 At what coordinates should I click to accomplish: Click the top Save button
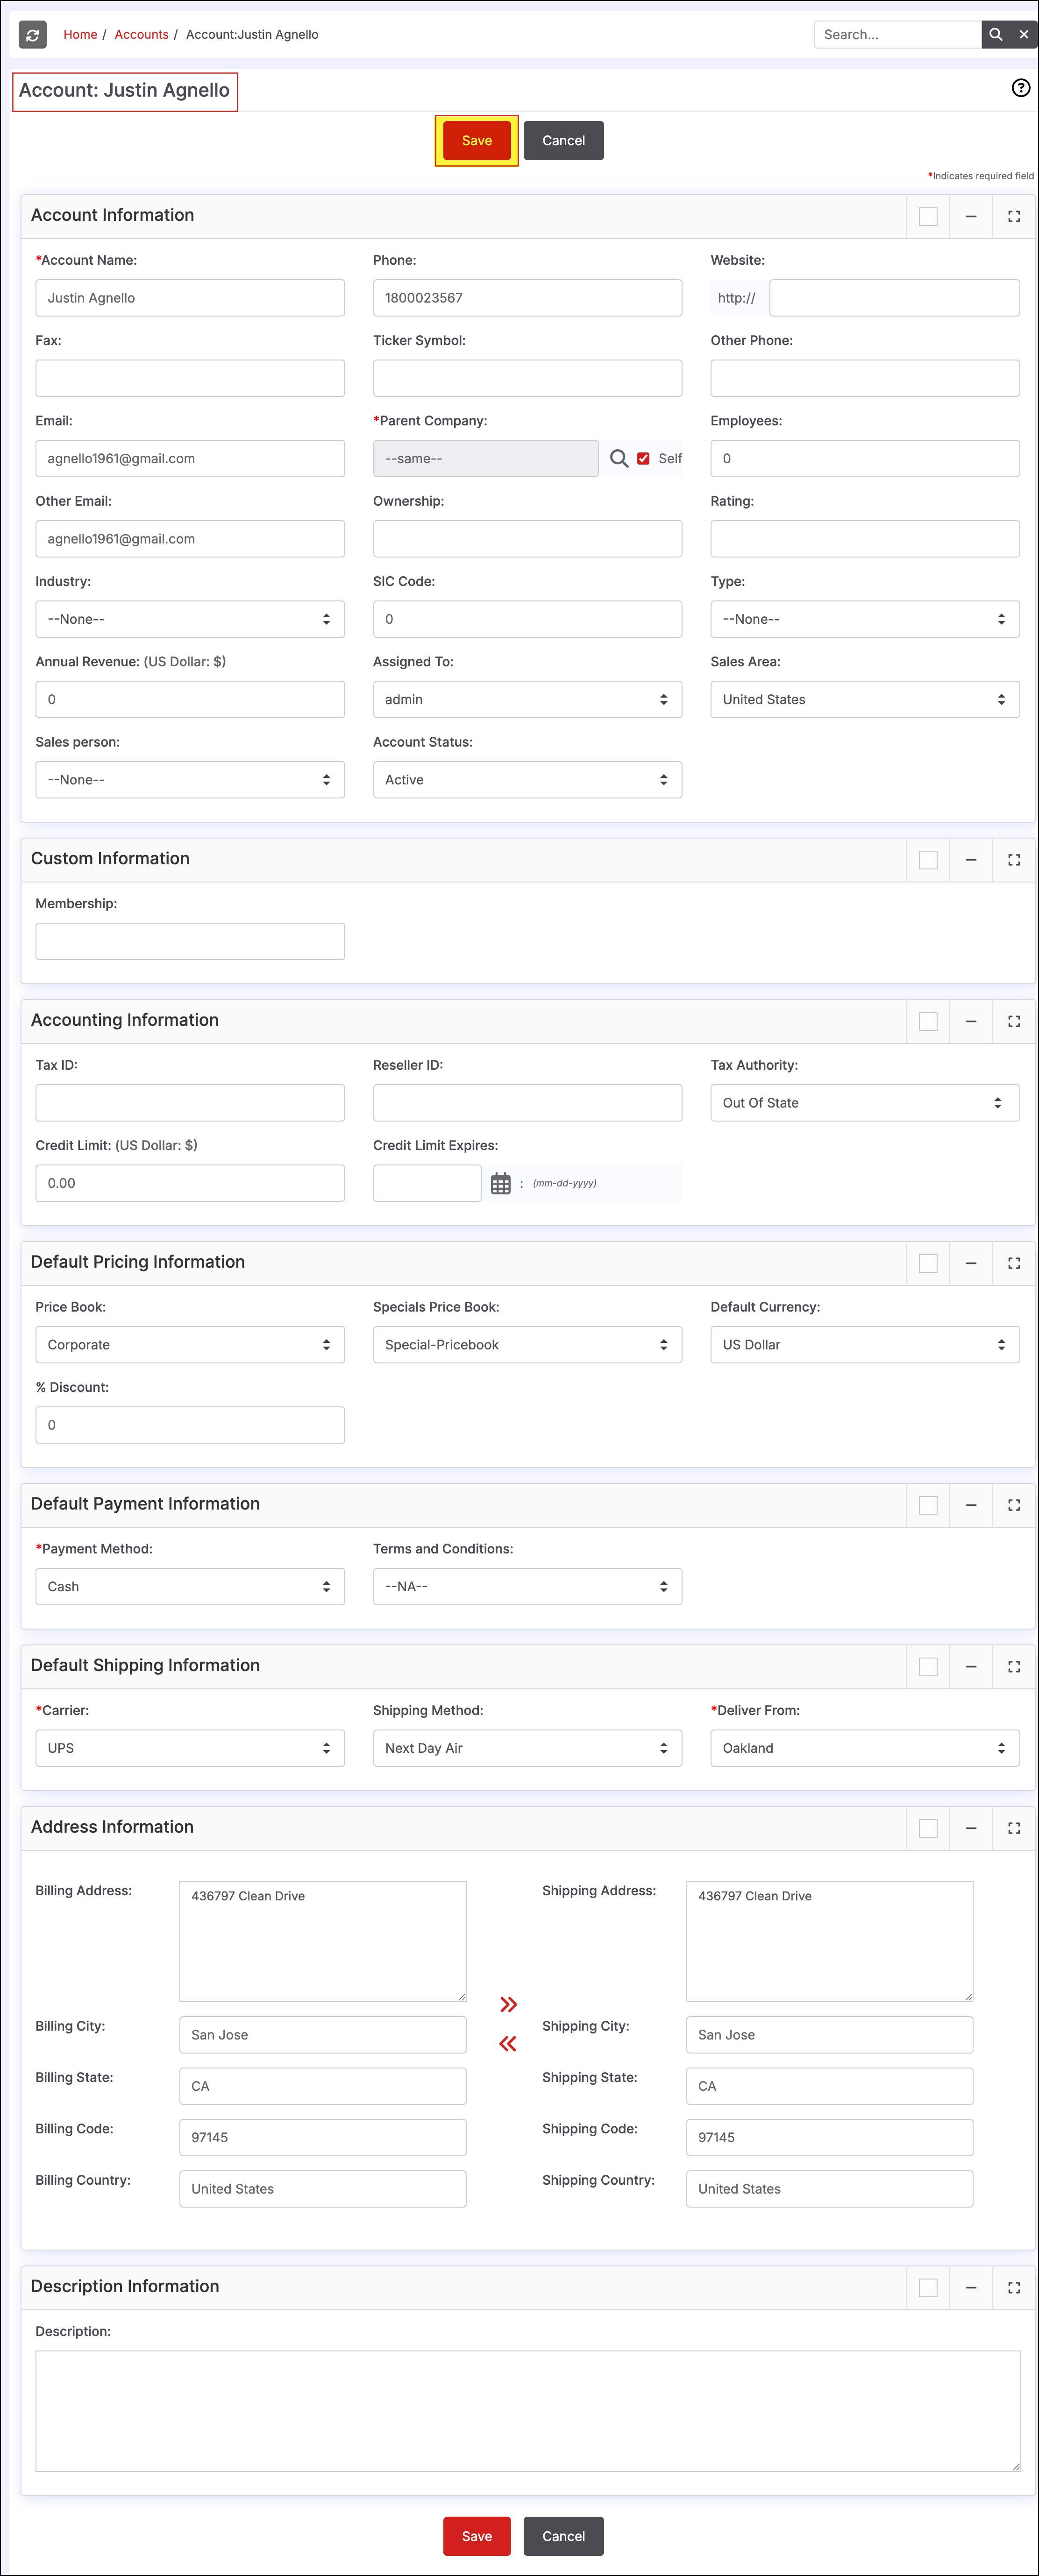click(x=477, y=141)
